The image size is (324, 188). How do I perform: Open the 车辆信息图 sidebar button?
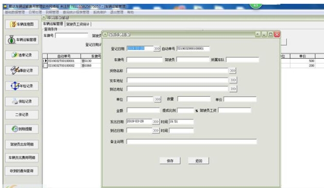(22, 24)
